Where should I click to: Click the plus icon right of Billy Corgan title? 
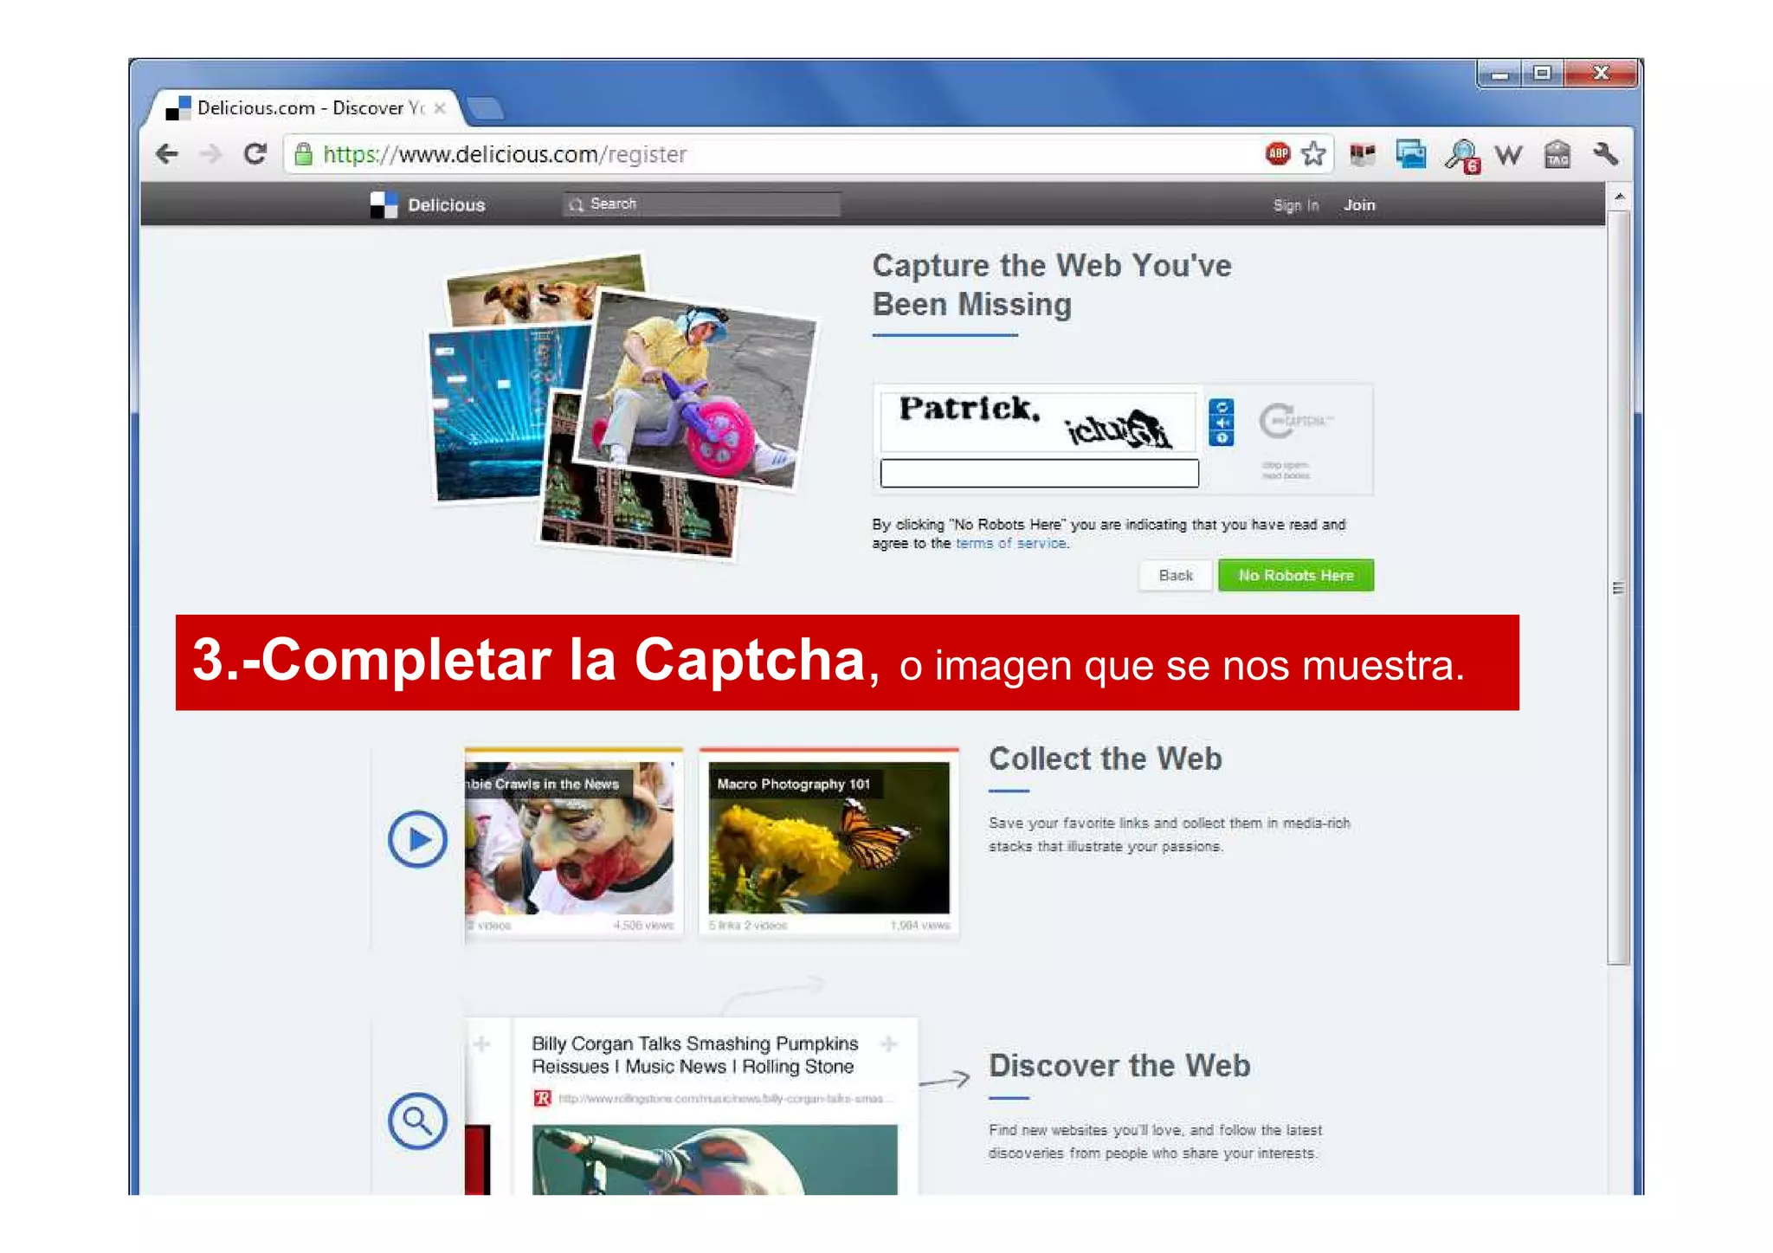(888, 1044)
